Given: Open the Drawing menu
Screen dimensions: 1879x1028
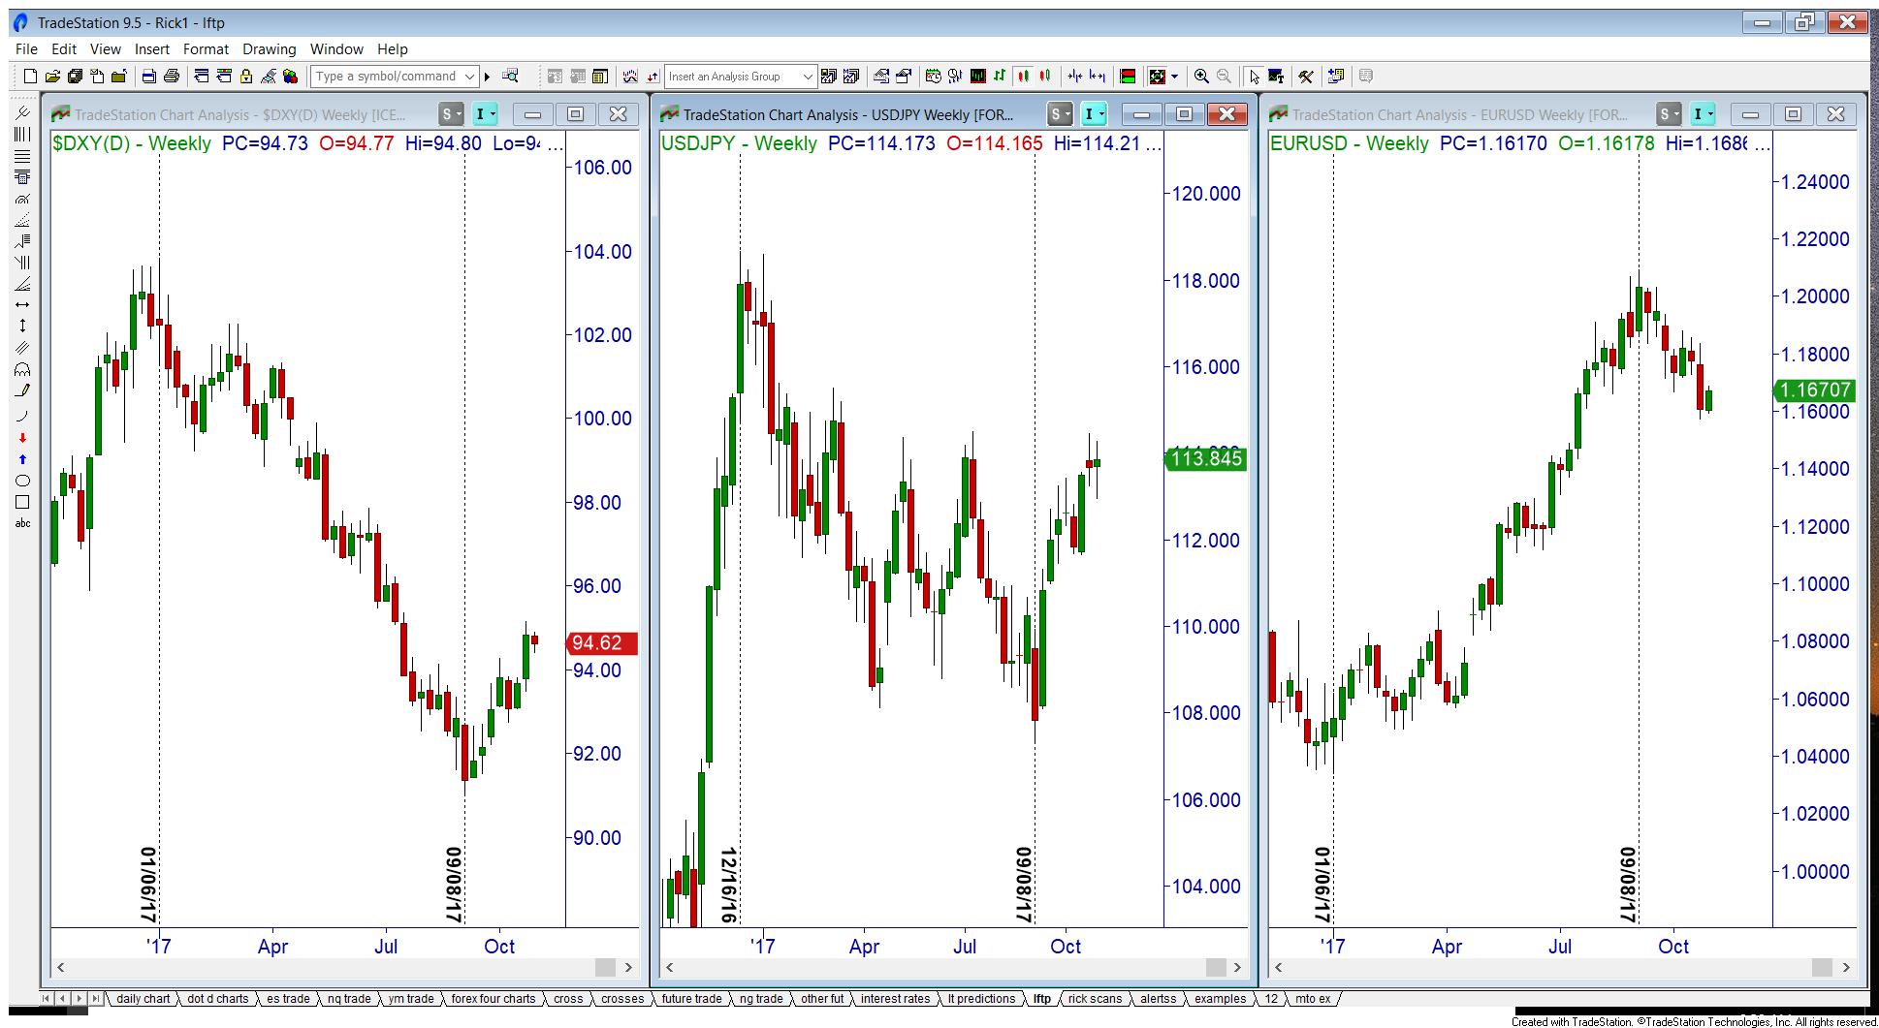Looking at the screenshot, I should tap(269, 49).
